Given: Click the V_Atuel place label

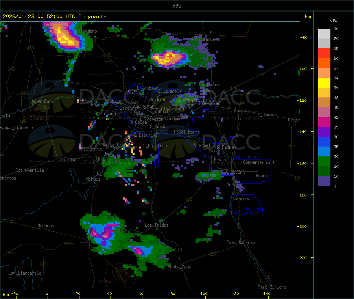Looking at the screenshot, I should click(x=202, y=145).
